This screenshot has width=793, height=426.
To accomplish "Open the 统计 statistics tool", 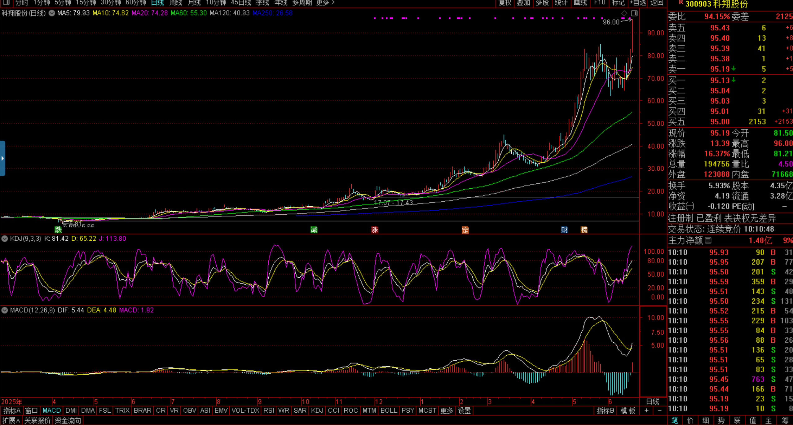I will click(561, 3).
